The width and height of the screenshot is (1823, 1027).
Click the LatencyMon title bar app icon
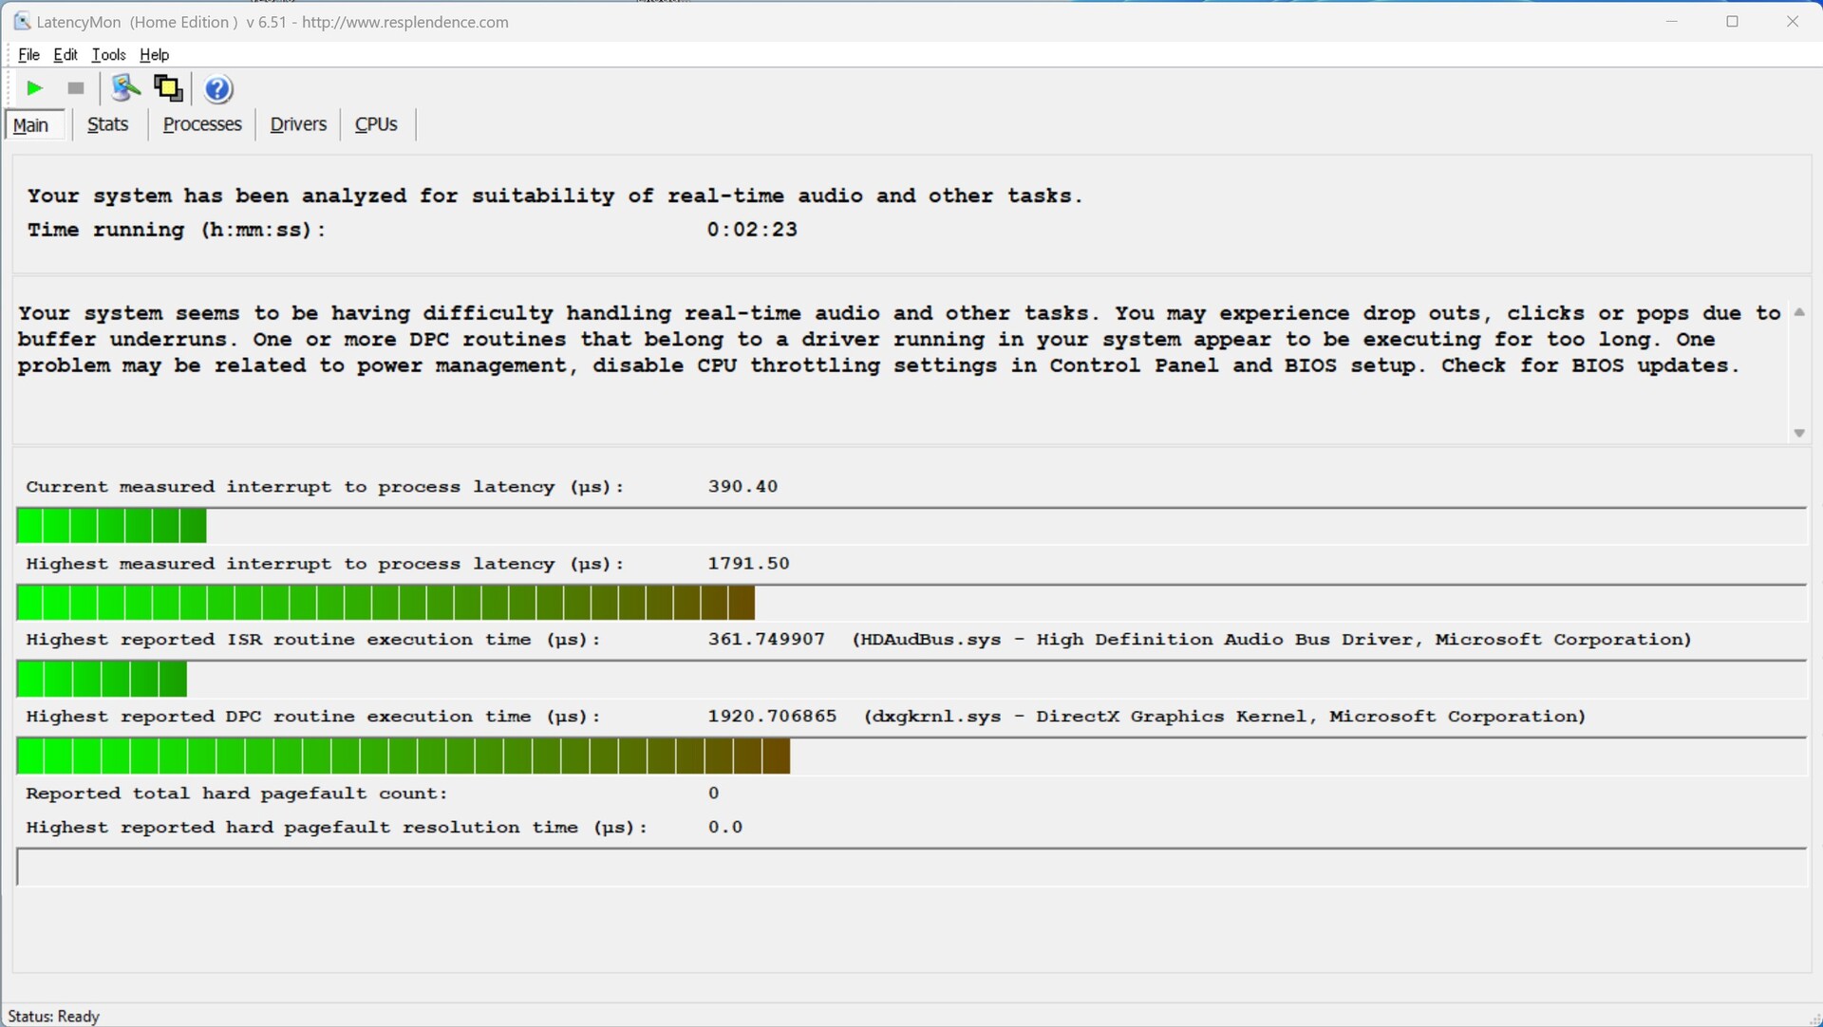21,21
